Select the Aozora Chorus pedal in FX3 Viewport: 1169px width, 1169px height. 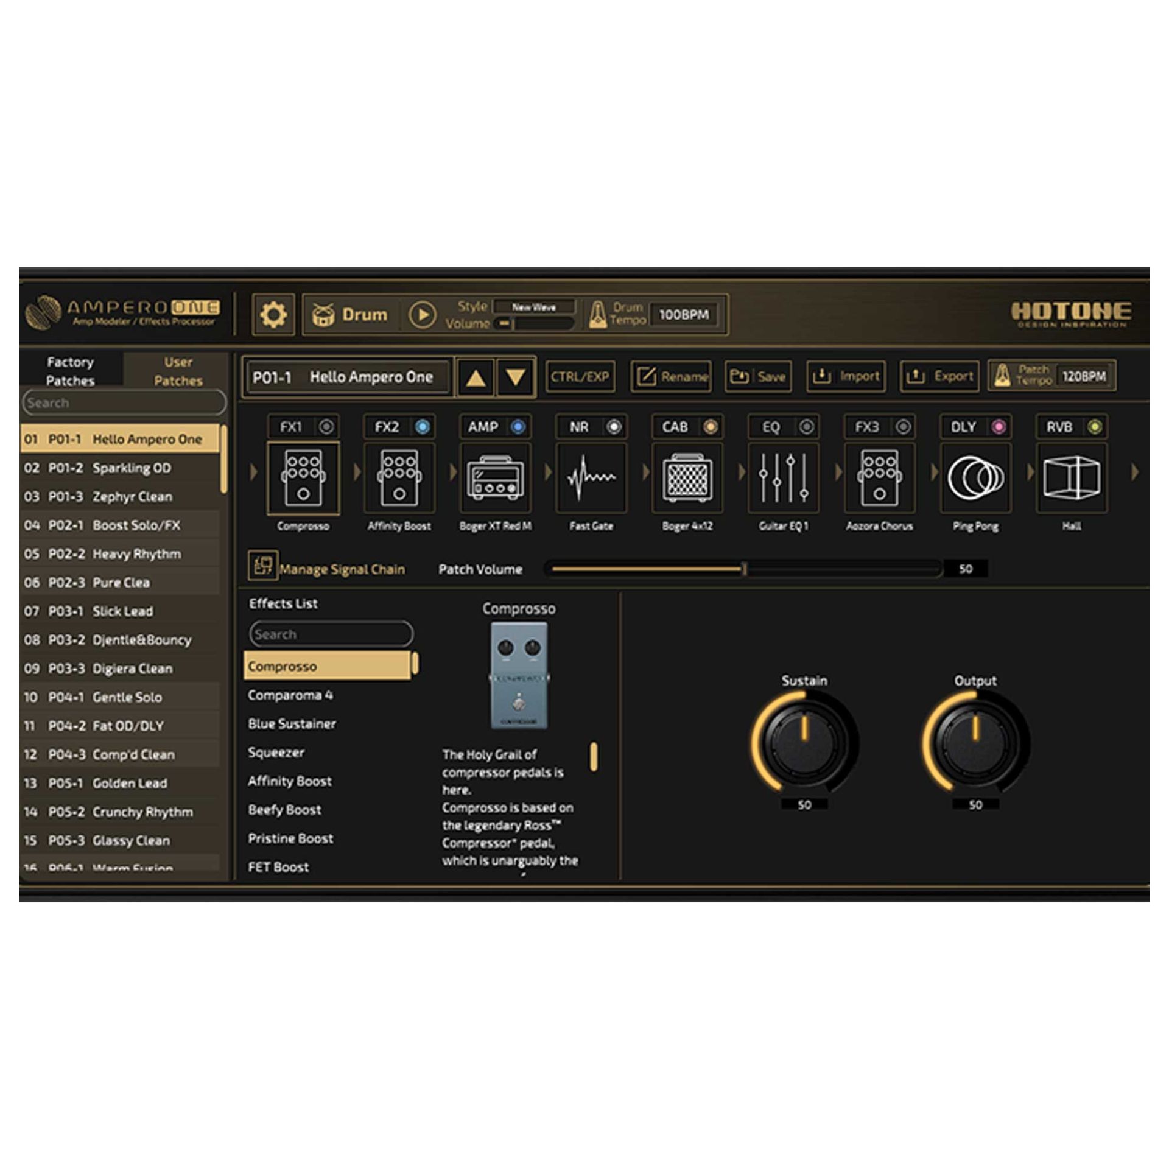880,478
